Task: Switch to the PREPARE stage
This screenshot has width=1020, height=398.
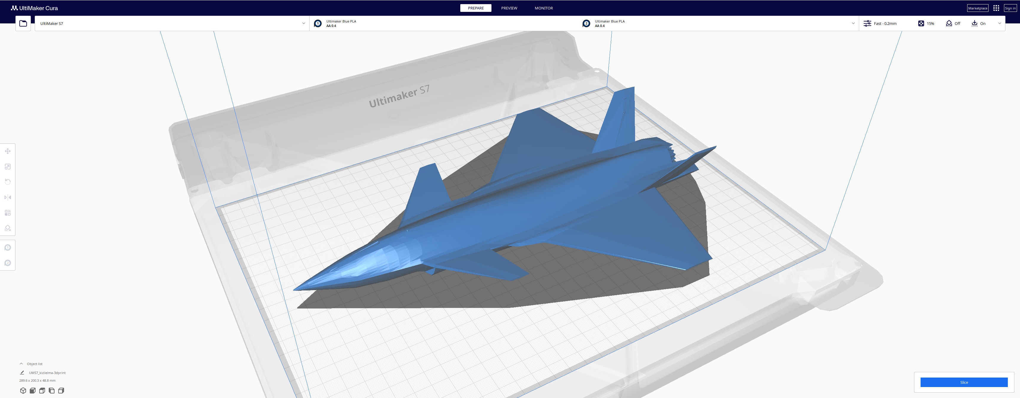Action: [475, 8]
